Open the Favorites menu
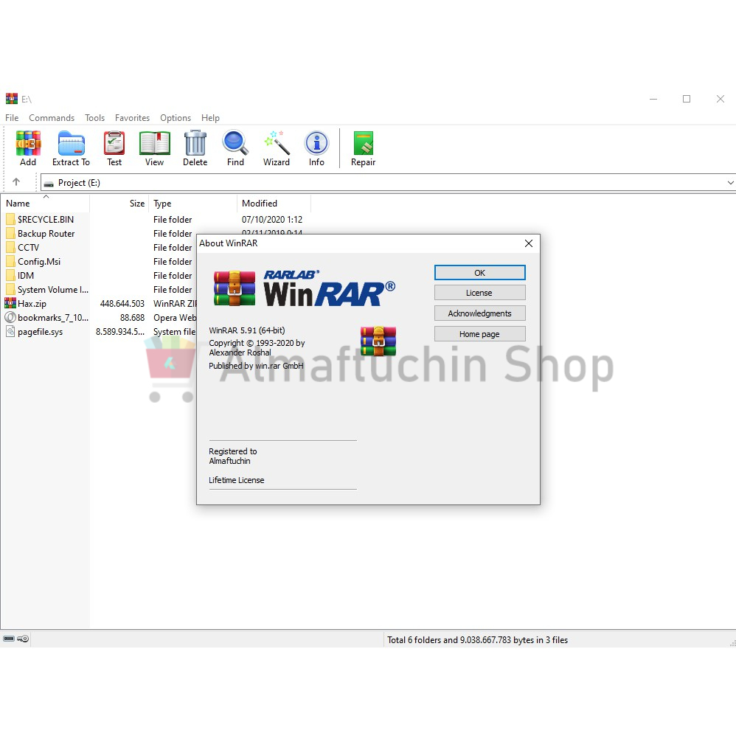 click(132, 118)
